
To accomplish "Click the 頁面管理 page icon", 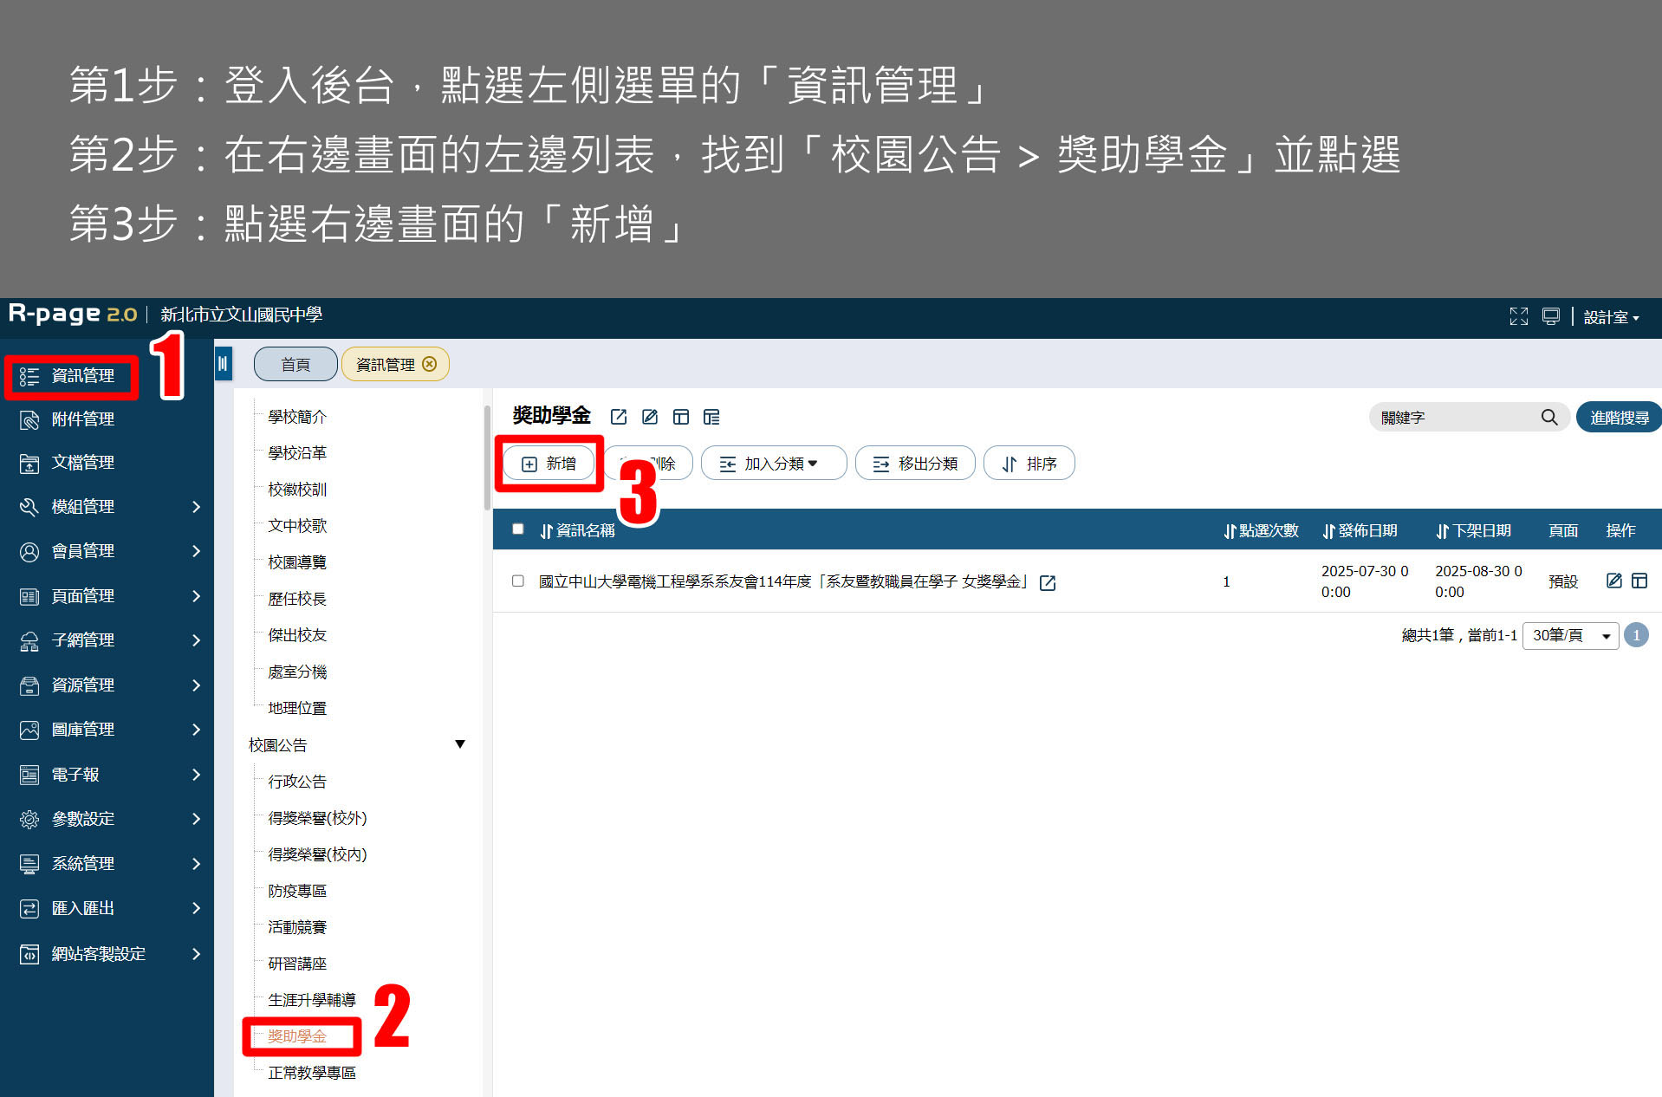I will coord(29,597).
